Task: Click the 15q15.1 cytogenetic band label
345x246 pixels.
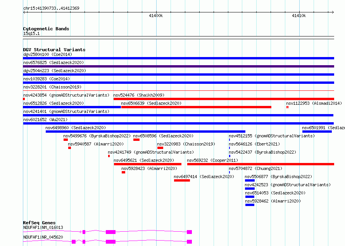Action: [x=31, y=33]
